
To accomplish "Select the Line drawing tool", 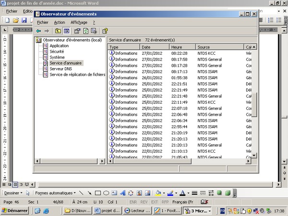I will [x=81, y=193].
